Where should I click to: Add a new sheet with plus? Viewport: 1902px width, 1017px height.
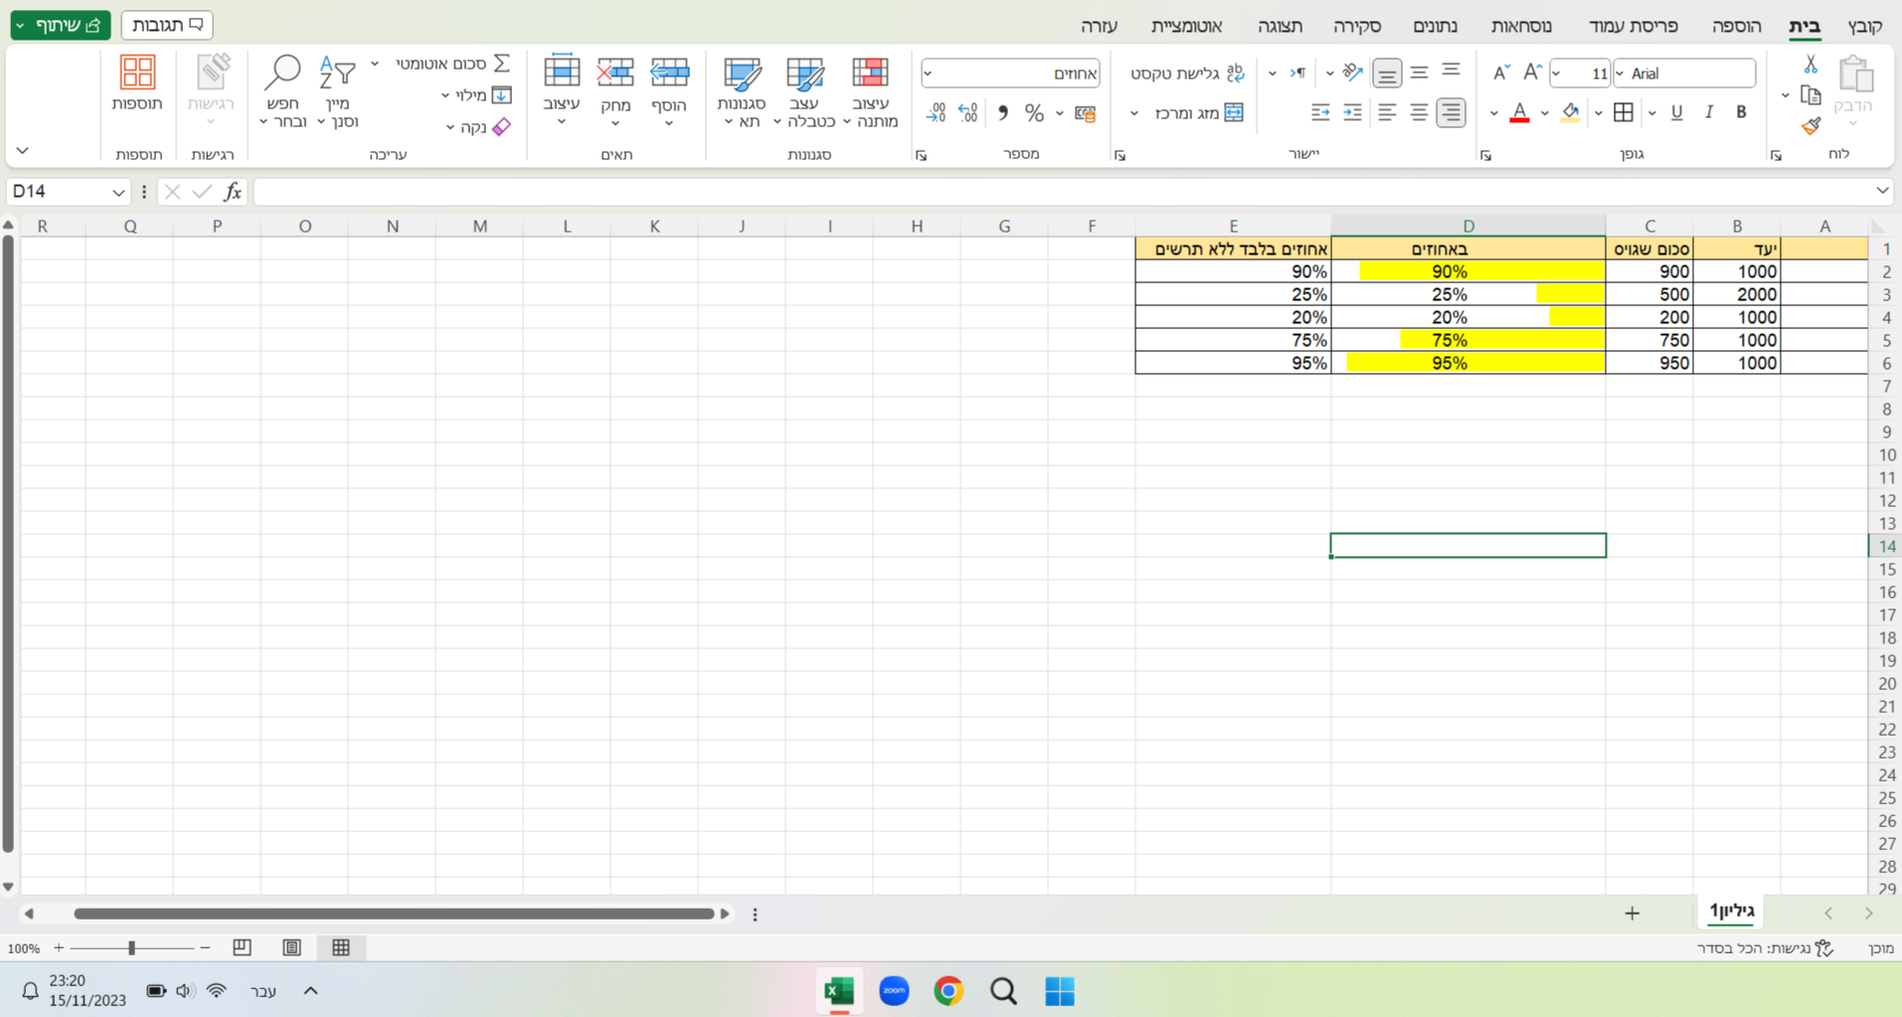[1632, 913]
